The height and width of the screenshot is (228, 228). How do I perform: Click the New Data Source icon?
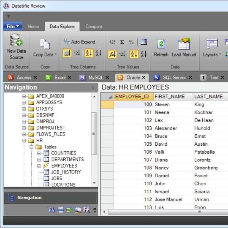[16, 40]
